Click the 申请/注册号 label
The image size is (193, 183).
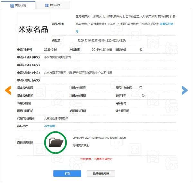[x=24, y=50]
